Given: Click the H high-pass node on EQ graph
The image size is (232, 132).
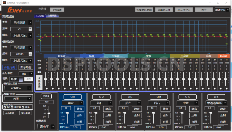Looking at the screenshot, I should 40,41.
